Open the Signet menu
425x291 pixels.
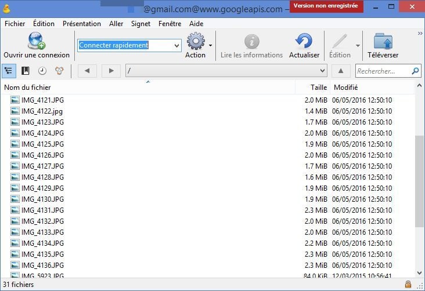141,24
